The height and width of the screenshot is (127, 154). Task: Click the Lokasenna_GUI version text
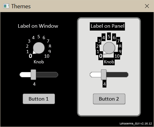[136, 123]
